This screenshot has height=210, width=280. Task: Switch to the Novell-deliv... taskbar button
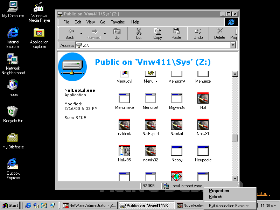tap(190, 205)
